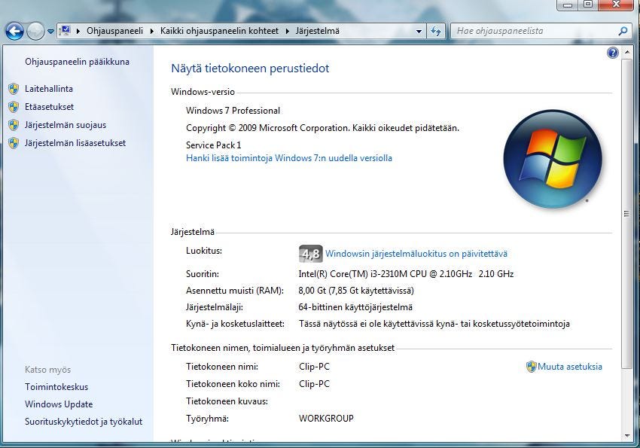
Task: Click the Windows logo orb image
Action: 553,159
